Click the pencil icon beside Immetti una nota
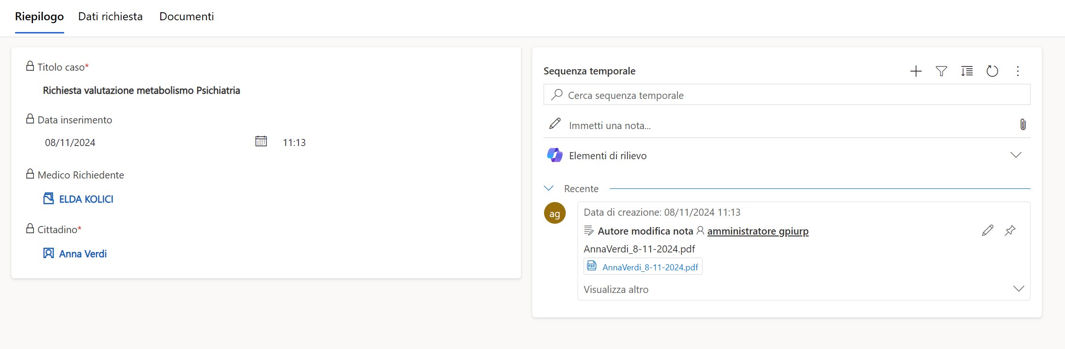Screen dimensions: 1065x349 point(555,124)
